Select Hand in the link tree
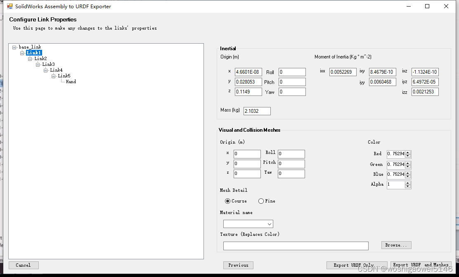This screenshot has width=459, height=277. [x=71, y=82]
